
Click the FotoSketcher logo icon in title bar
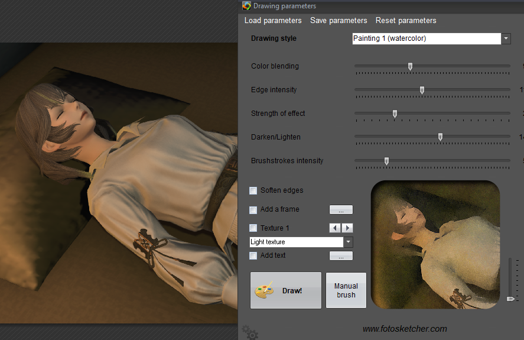click(246, 6)
